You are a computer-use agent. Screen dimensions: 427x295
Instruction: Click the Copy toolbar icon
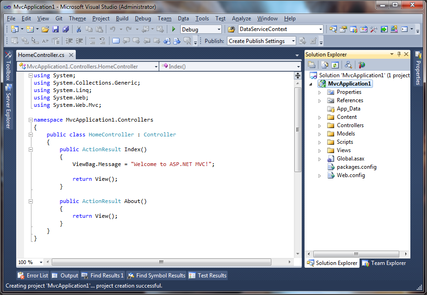point(89,29)
